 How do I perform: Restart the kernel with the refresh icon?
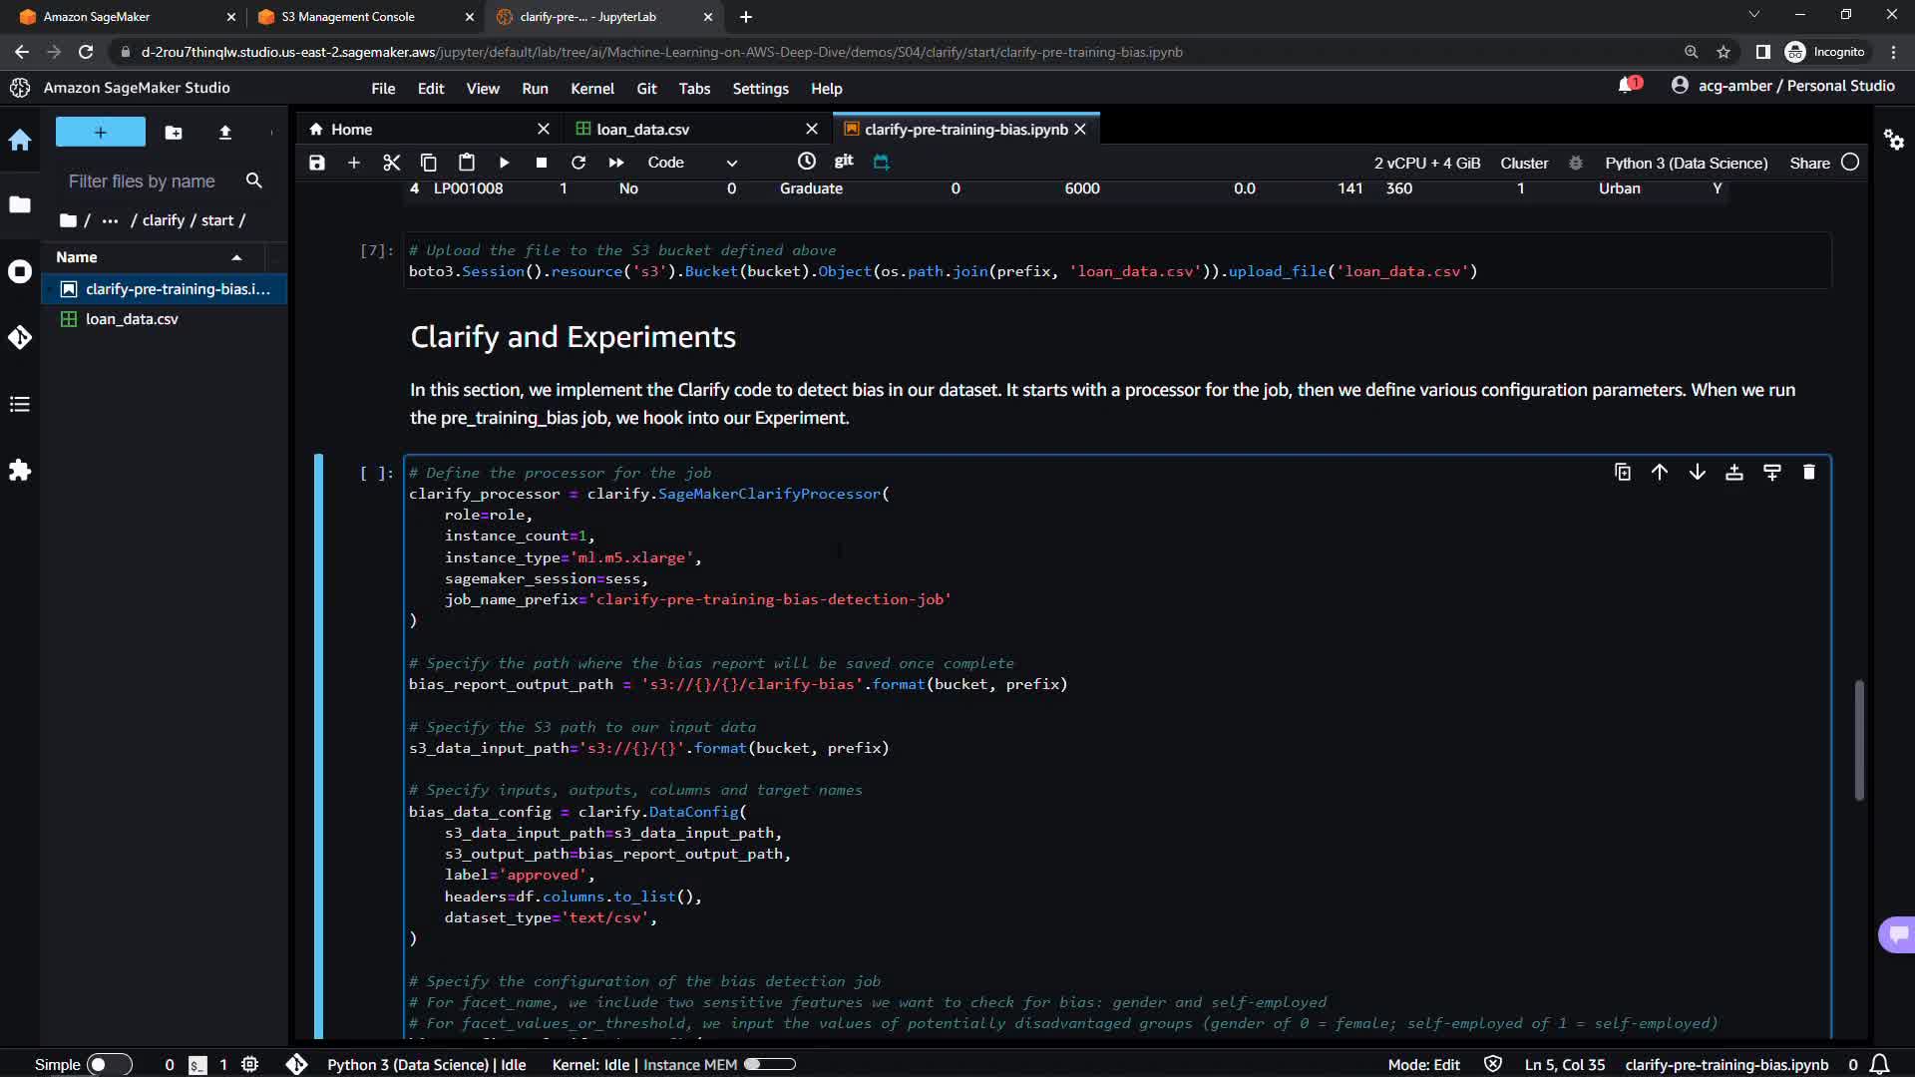578,163
